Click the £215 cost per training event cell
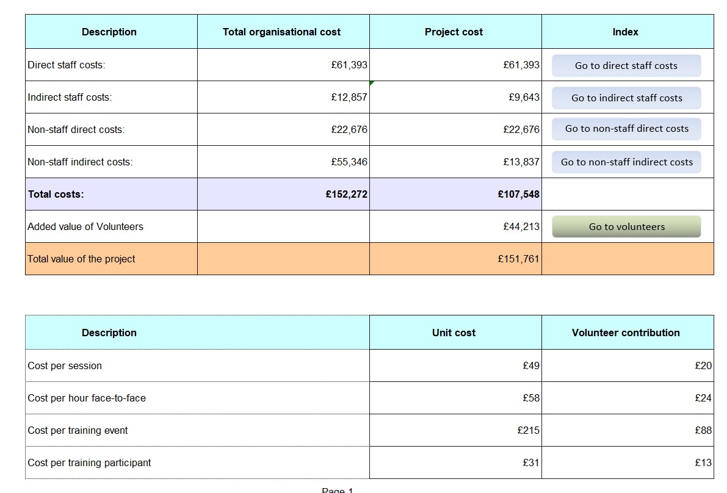727x493 pixels. tap(454, 430)
